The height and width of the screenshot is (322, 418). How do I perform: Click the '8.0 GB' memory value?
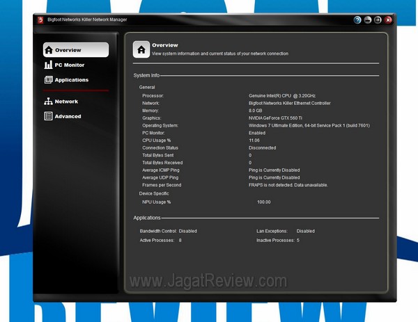(x=256, y=111)
